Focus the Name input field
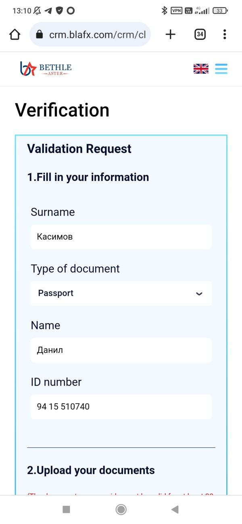The image size is (242, 524). pyautogui.click(x=121, y=350)
